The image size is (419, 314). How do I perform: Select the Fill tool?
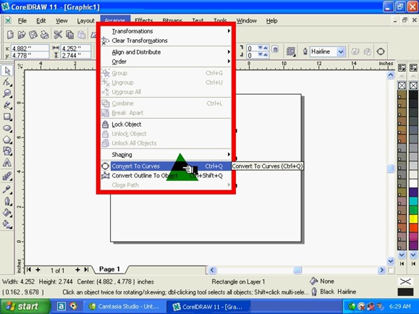(x=7, y=213)
